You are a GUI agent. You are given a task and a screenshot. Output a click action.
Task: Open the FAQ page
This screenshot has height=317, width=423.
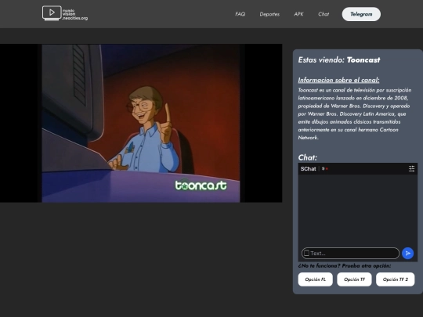pos(240,14)
